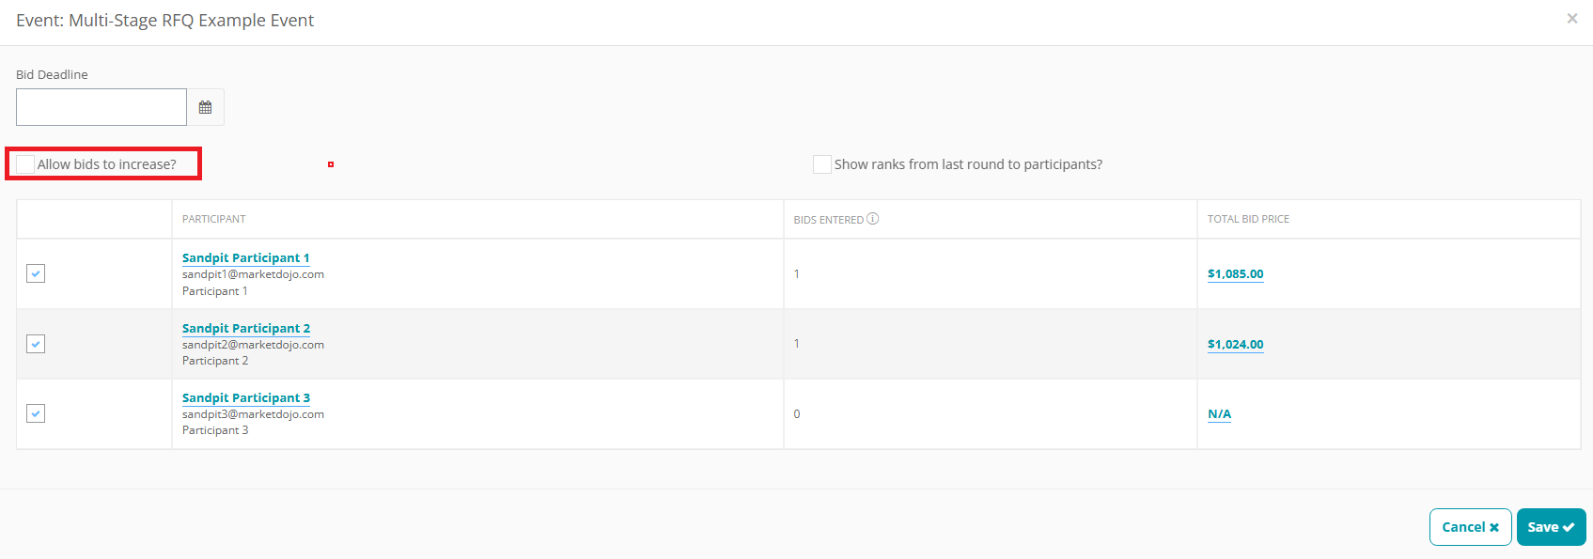Click the N/A total bid price link
Viewport: 1593px width, 559px height.
1219,413
